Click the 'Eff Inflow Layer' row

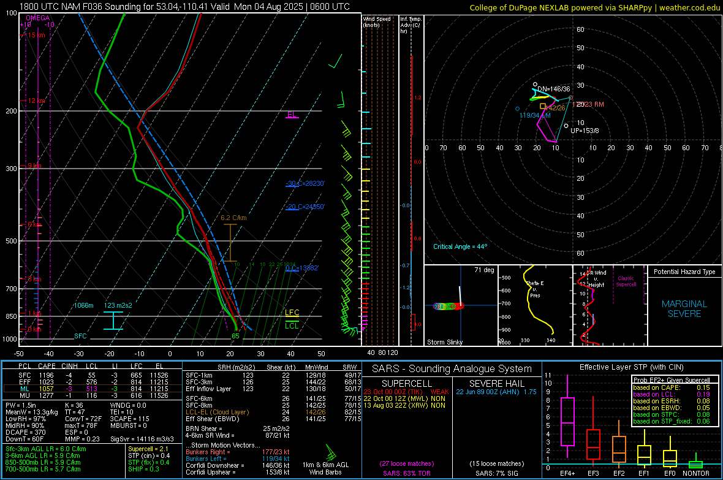pos(273,389)
